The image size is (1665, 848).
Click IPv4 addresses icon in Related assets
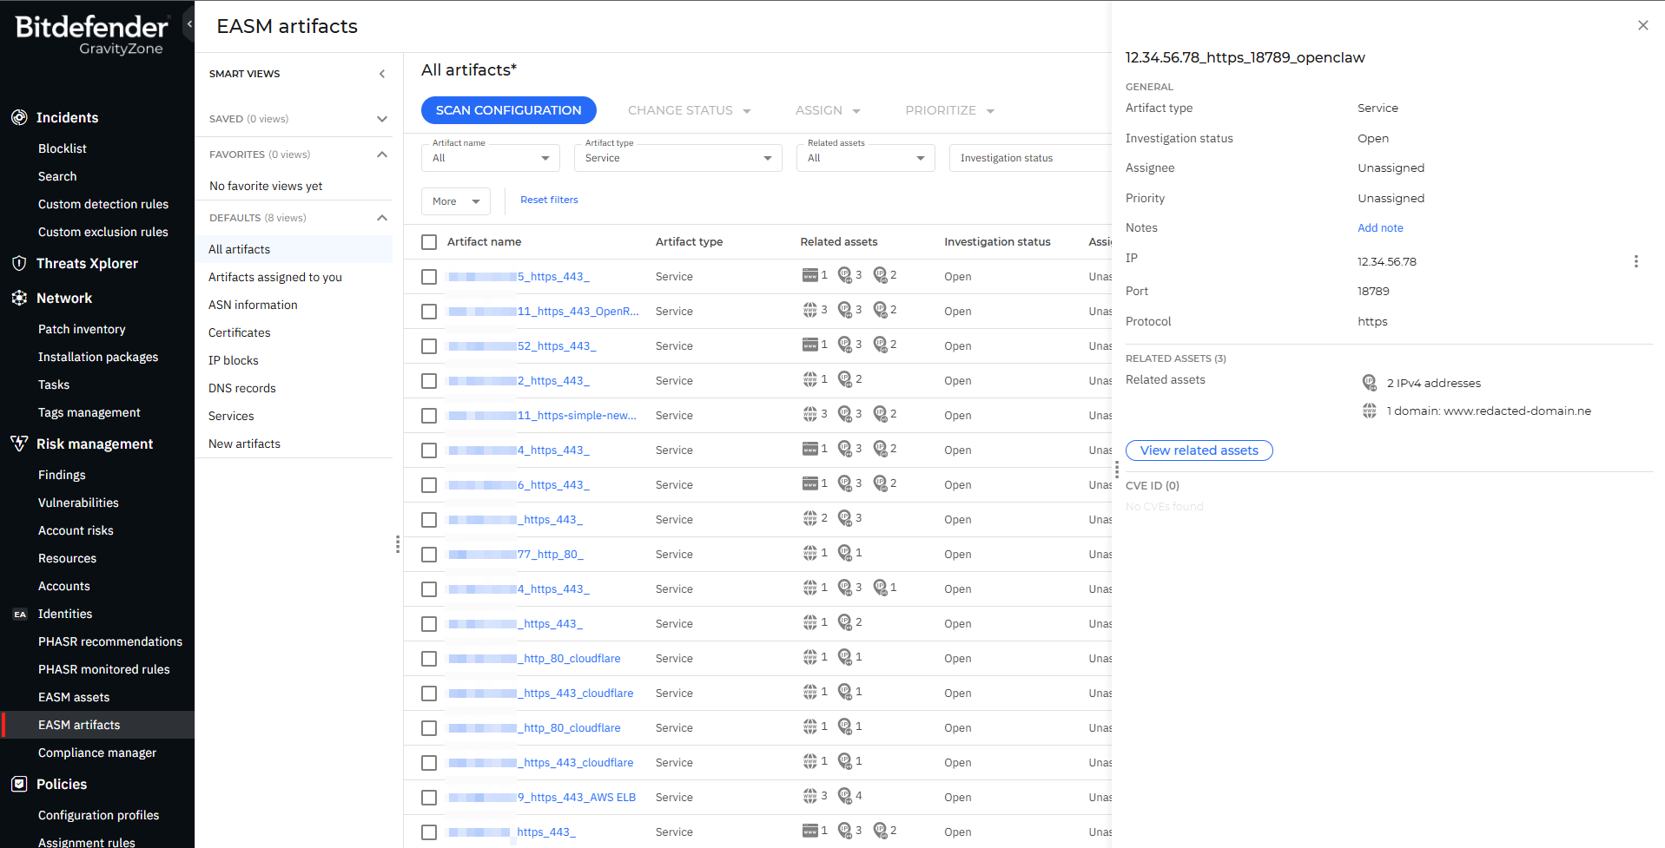point(1370,383)
